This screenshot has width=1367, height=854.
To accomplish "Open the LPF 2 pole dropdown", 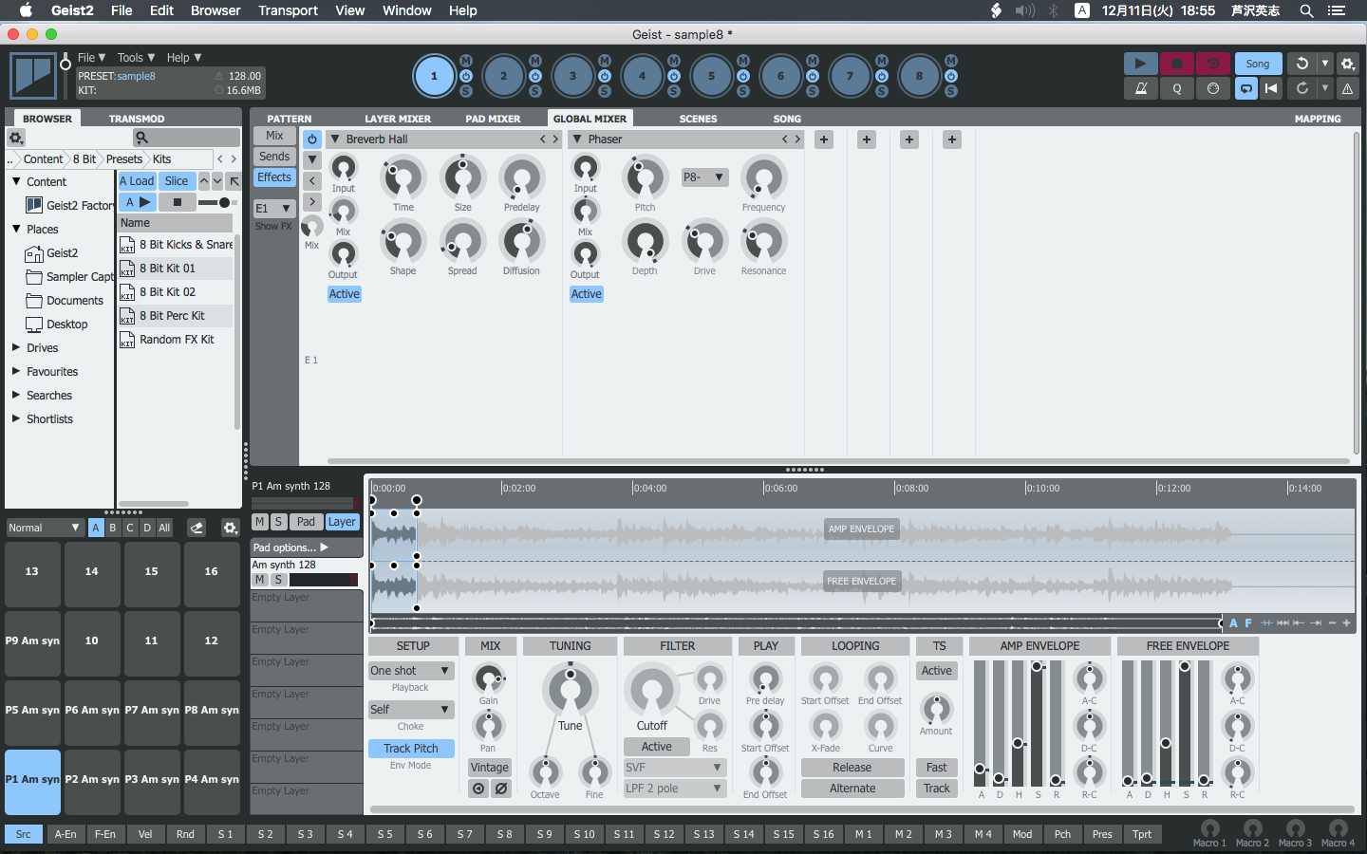I will (674, 789).
